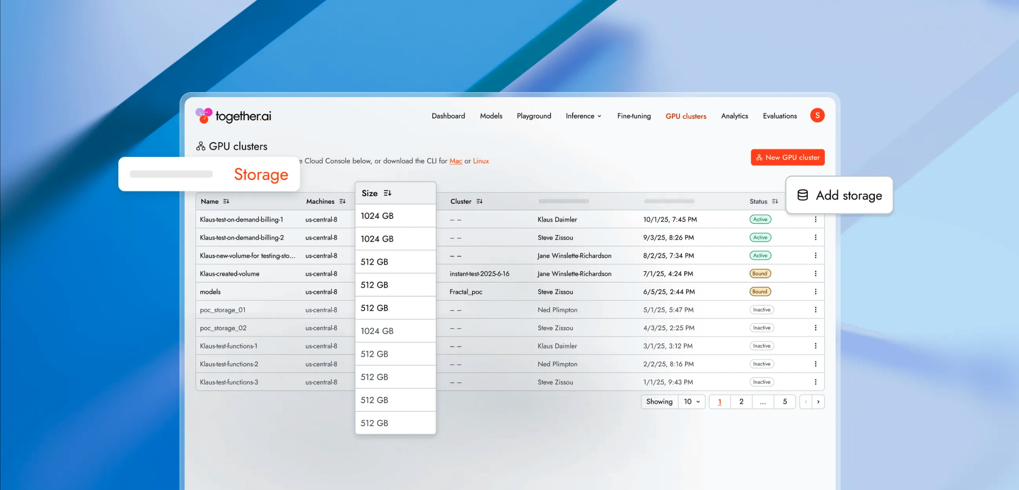Screen dimensions: 1019x490
Task: Download the CLI for Mac link
Action: click(x=456, y=161)
